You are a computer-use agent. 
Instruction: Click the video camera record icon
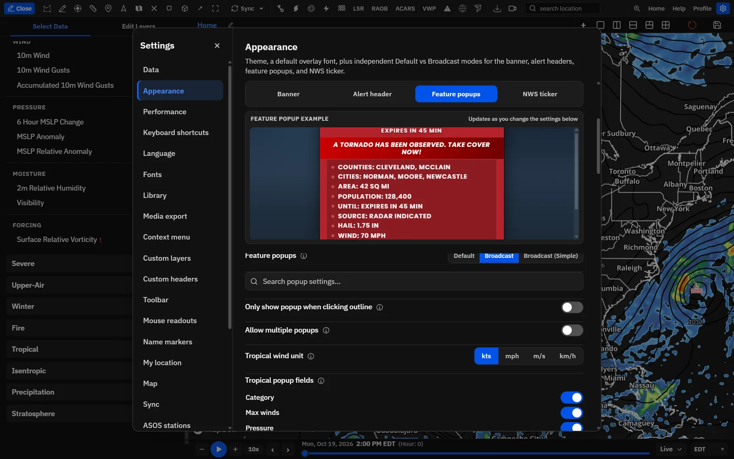pos(512,8)
